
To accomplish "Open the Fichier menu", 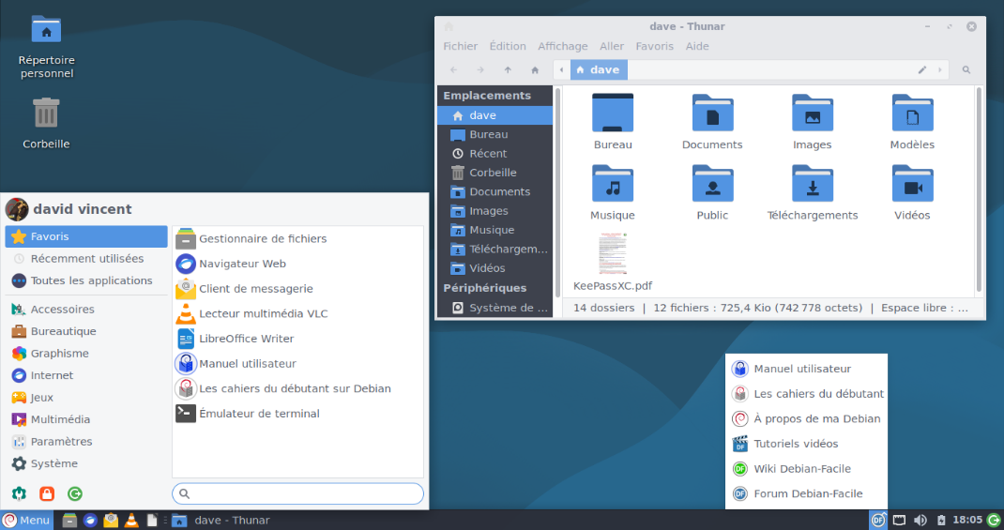I will [x=461, y=46].
